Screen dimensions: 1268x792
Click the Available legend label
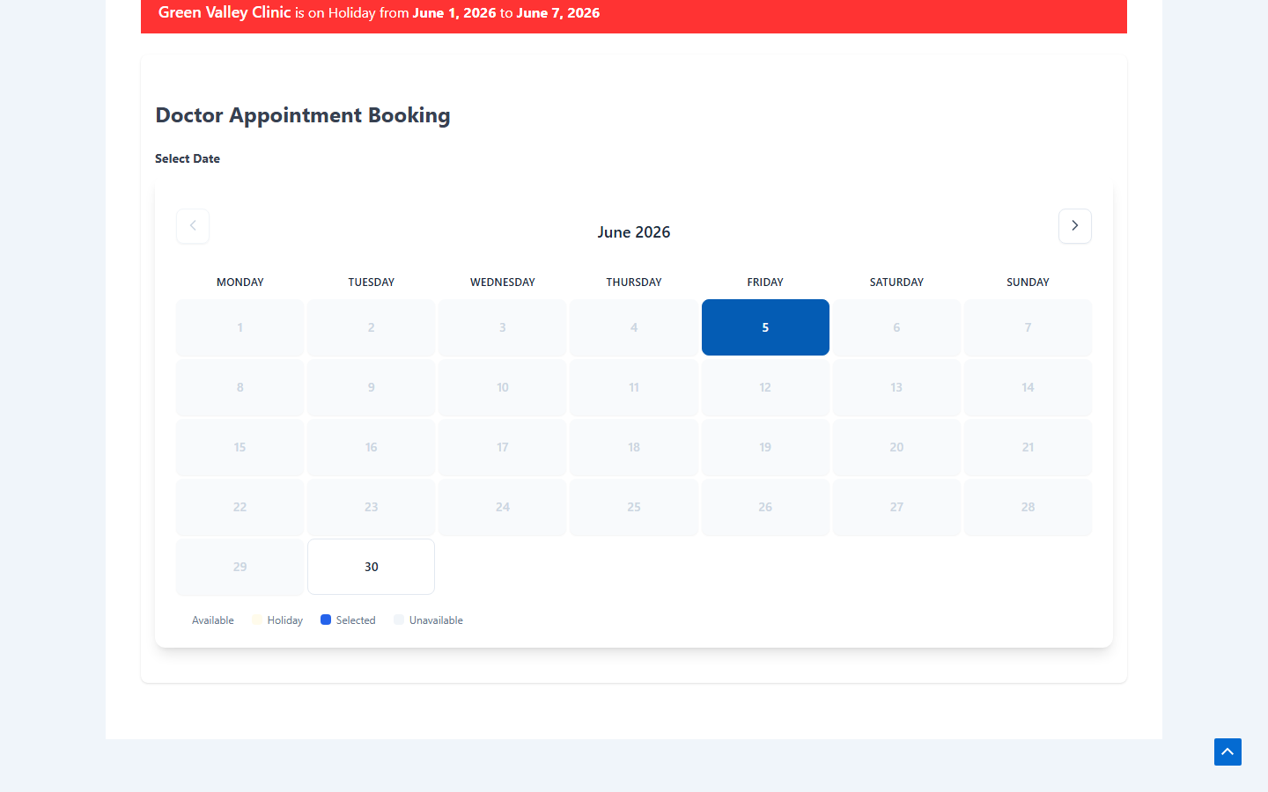click(213, 620)
